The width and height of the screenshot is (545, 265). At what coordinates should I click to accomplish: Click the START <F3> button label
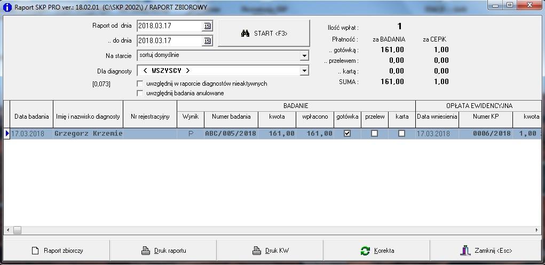[271, 34]
